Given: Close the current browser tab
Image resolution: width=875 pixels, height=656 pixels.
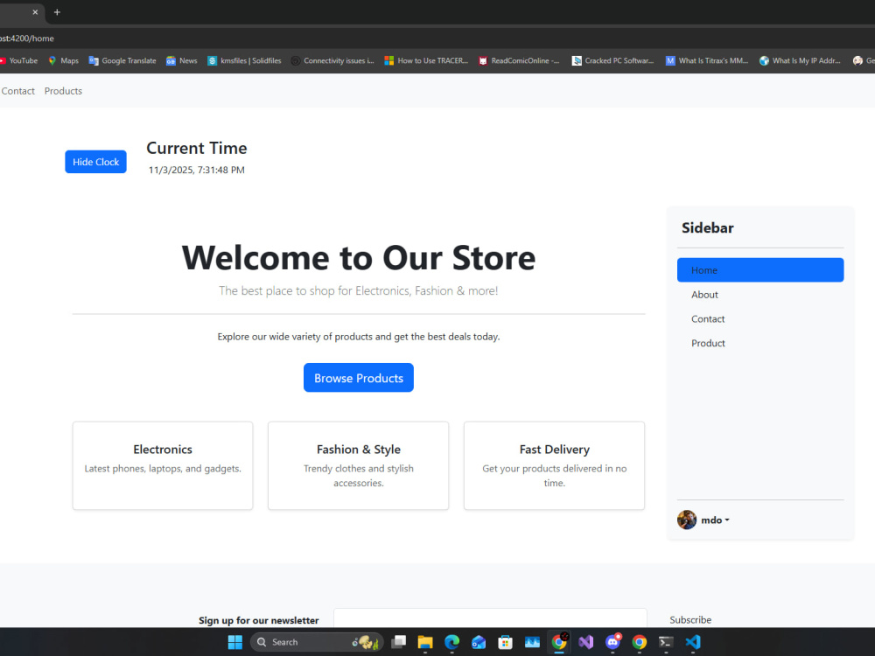Looking at the screenshot, I should (x=35, y=12).
